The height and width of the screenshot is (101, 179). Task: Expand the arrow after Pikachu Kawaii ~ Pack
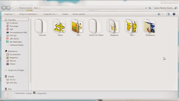tap(40, 8)
